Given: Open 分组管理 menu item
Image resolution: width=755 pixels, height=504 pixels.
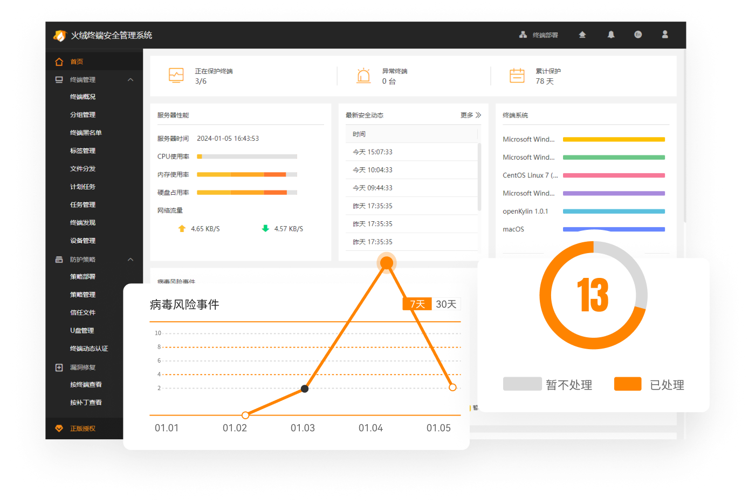Looking at the screenshot, I should coord(83,115).
